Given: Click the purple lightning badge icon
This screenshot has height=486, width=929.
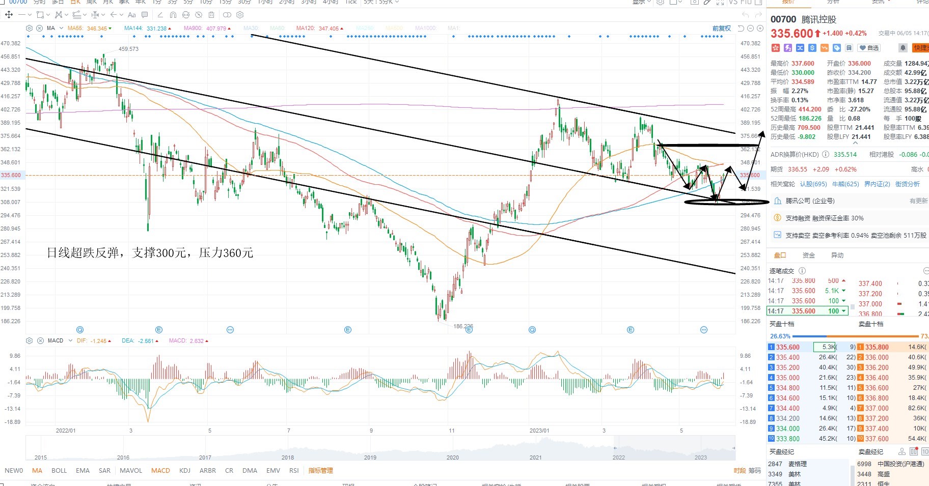Looking at the screenshot, I should [788, 48].
